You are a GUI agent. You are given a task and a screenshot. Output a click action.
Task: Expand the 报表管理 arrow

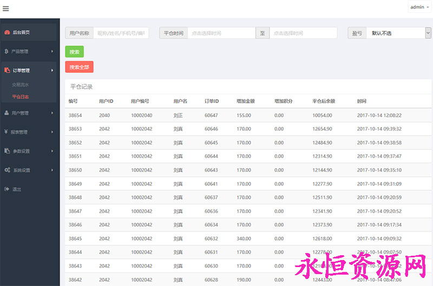coord(52,132)
